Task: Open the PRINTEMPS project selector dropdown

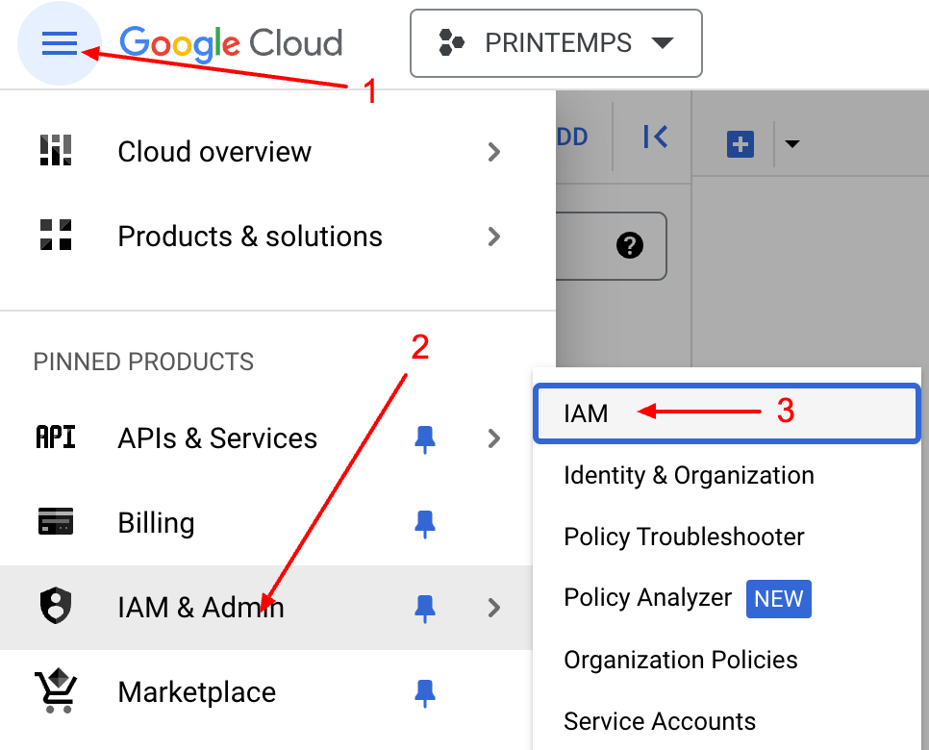Action: tap(556, 42)
